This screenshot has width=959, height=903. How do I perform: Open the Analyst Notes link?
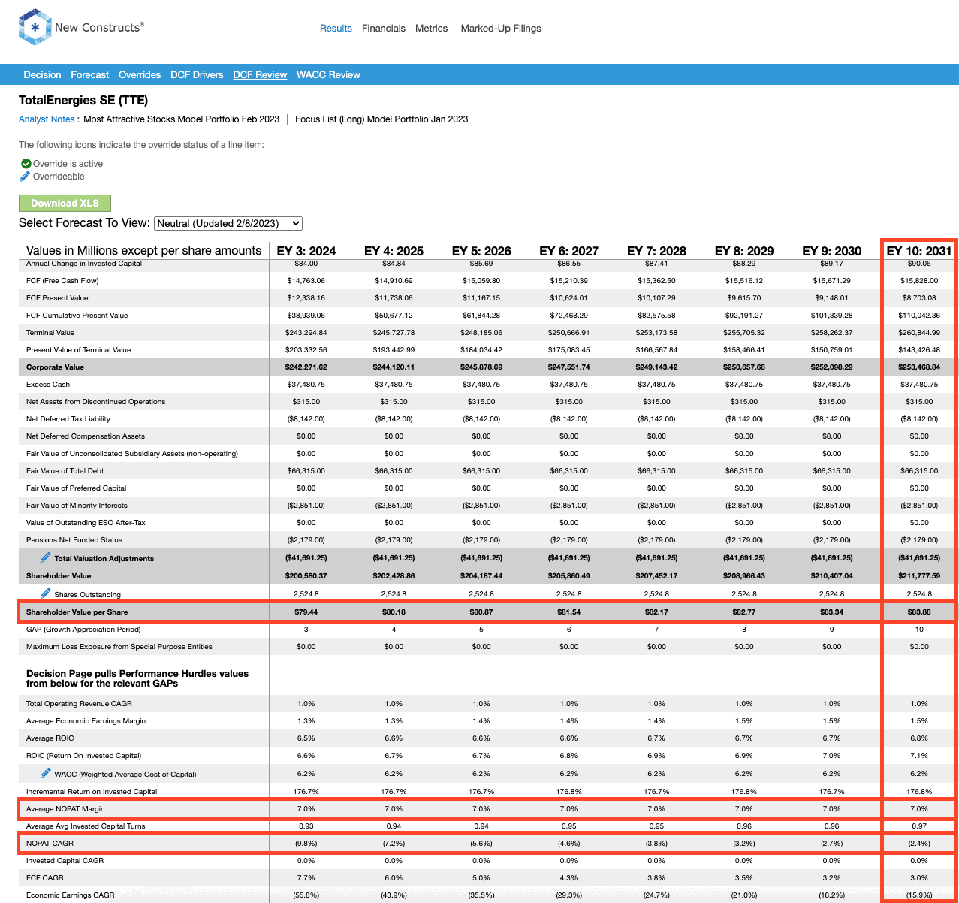click(x=47, y=119)
